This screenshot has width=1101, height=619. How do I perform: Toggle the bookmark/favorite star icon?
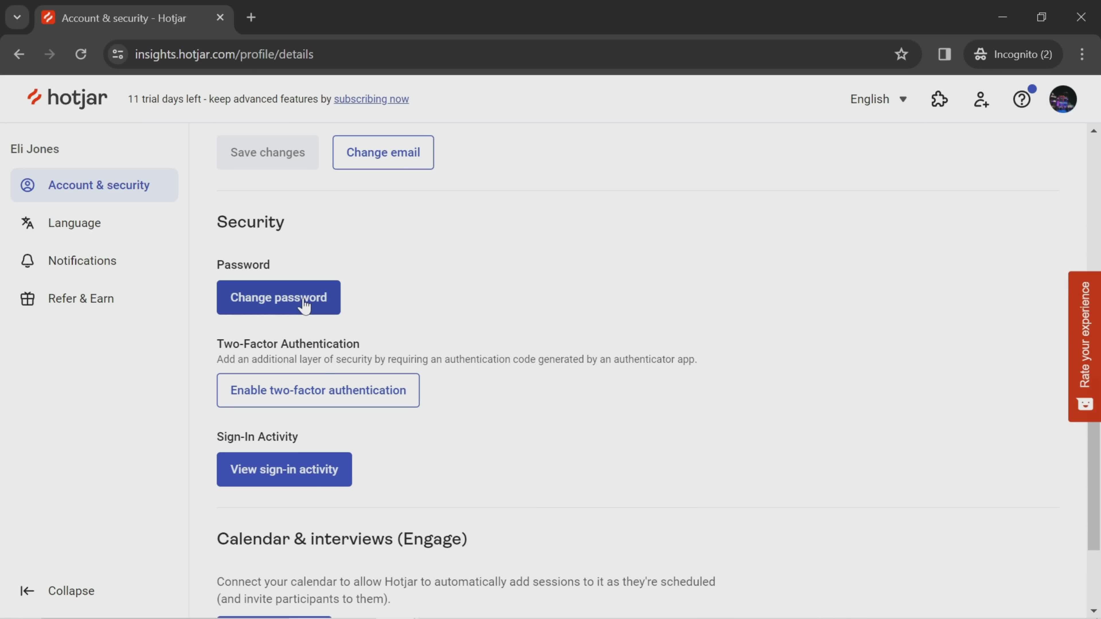click(x=901, y=54)
